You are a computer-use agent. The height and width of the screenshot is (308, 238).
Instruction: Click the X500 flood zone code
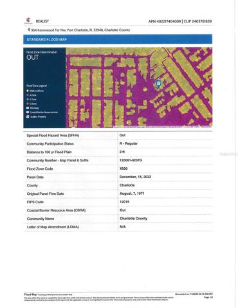point(124,168)
